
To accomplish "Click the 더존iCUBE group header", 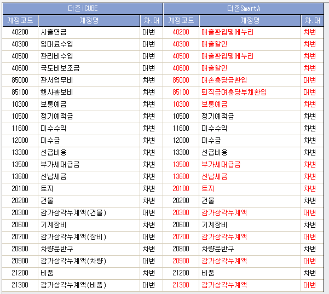I will 83,9.
